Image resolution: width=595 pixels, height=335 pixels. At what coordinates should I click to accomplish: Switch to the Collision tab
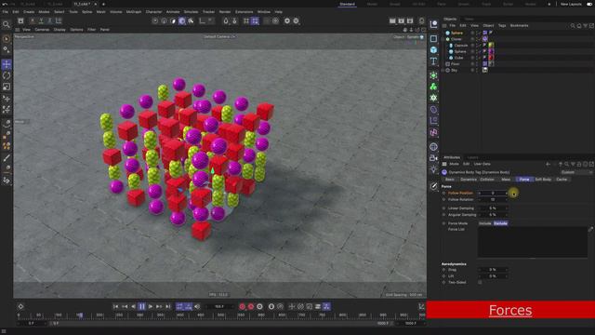(487, 180)
